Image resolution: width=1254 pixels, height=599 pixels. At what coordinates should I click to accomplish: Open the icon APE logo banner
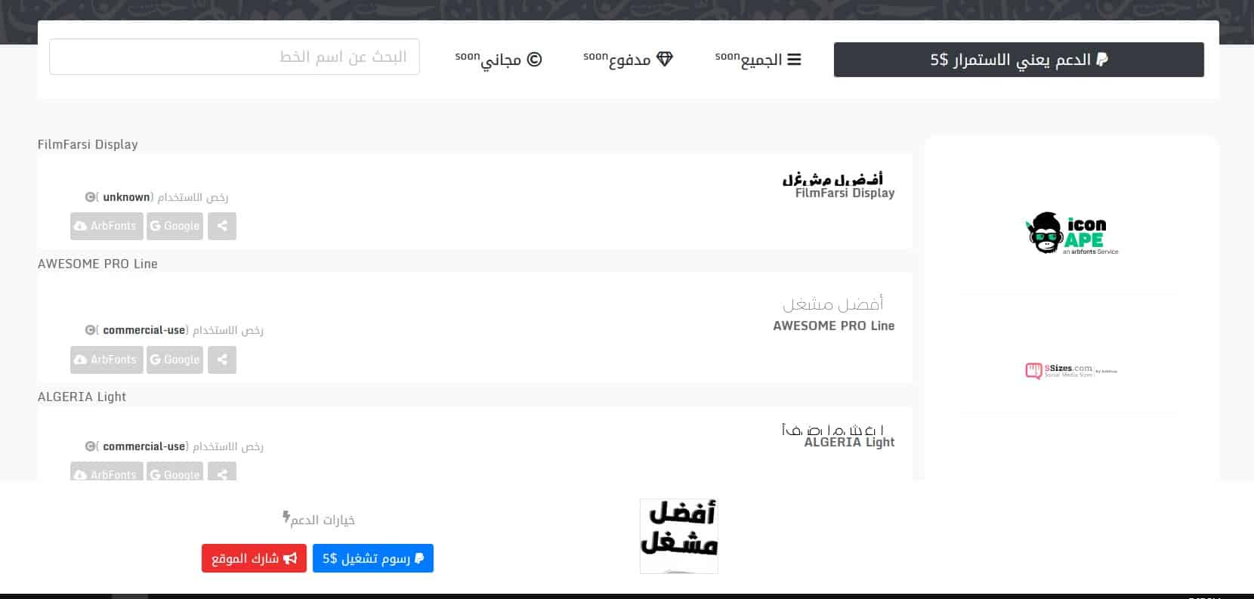(1071, 233)
